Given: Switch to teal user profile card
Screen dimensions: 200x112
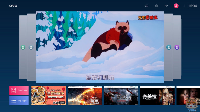Looking at the screenshot, I should [x=169, y=47].
